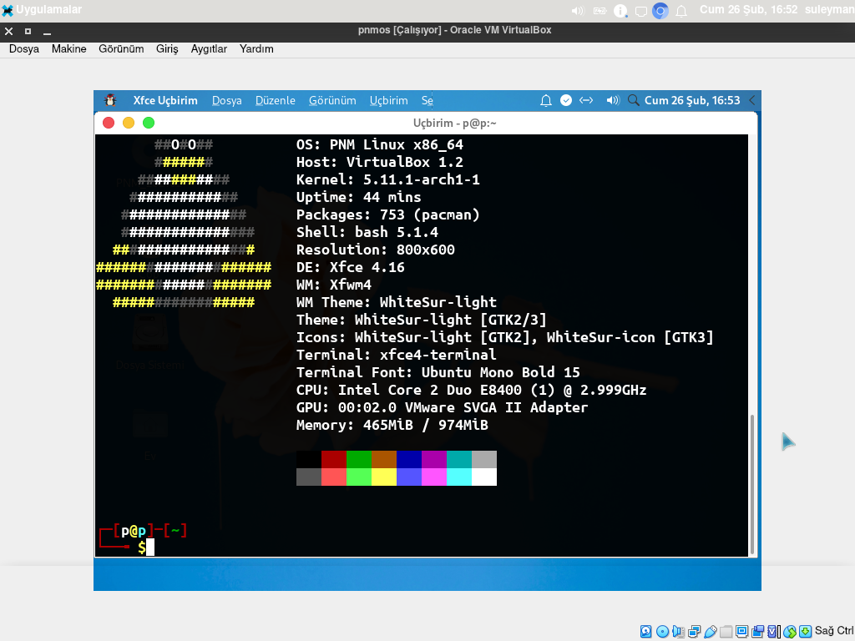
Task: Click guest panel network arrows icon
Action: 586,100
